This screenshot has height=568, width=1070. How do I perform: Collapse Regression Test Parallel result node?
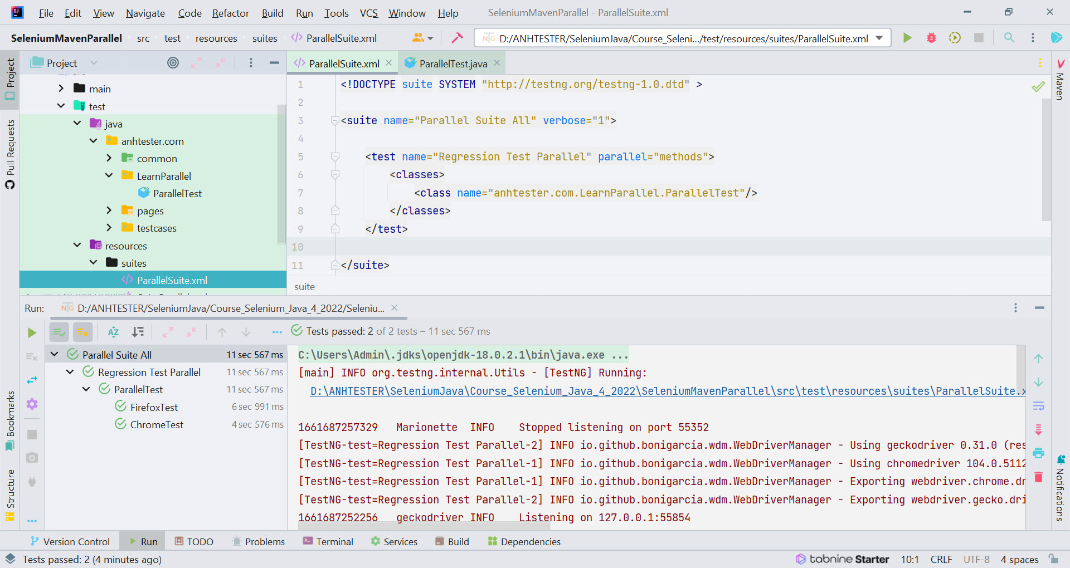[x=70, y=372]
